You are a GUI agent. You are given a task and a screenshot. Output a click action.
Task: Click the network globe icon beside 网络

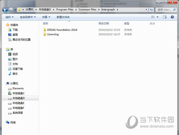(x=7, y=122)
